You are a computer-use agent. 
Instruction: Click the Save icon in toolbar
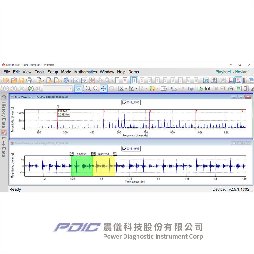(x=22, y=80)
